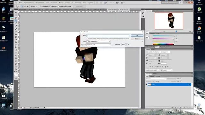This screenshot has width=205, height=115.
Task: Click the Subtract from Selection mode icon
Action: [x=26, y=6]
